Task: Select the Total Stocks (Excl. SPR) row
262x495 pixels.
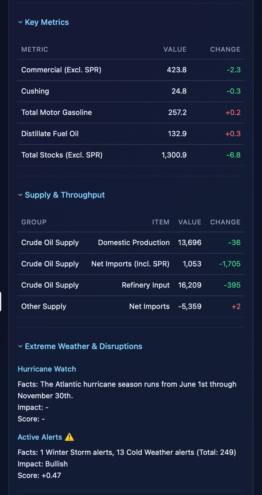Action: tap(131, 155)
